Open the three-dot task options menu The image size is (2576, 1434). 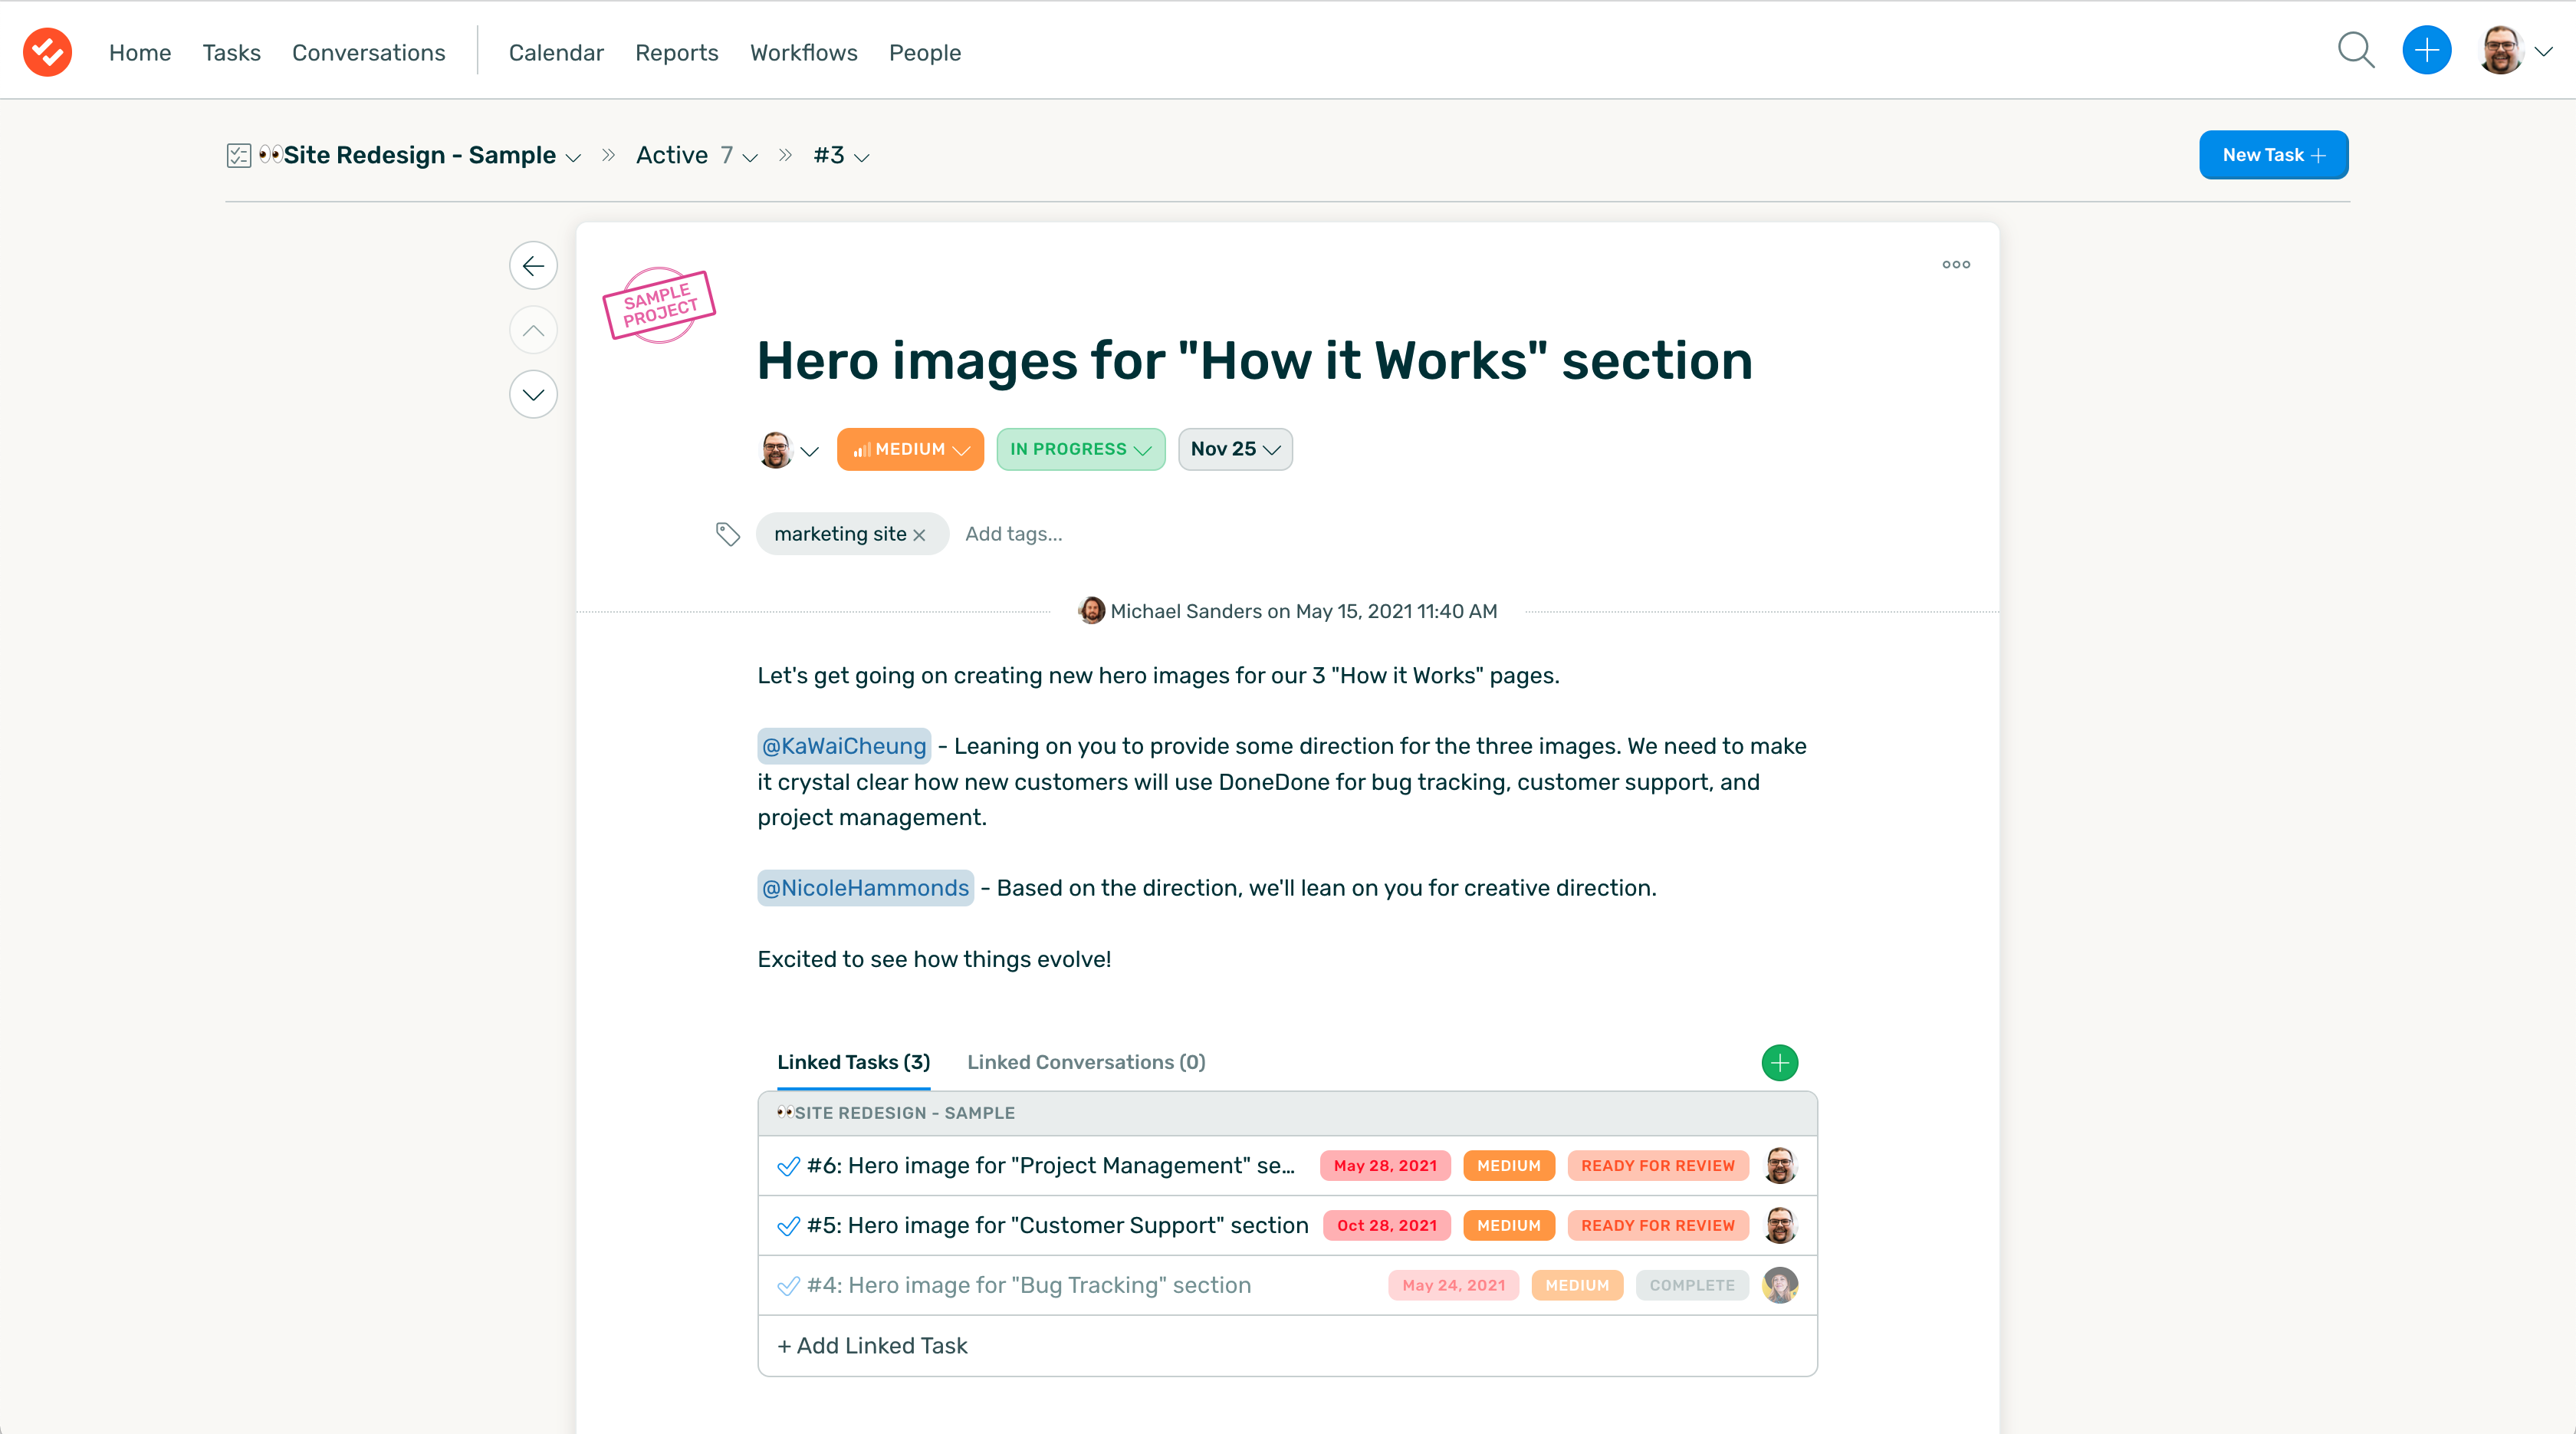1956,265
